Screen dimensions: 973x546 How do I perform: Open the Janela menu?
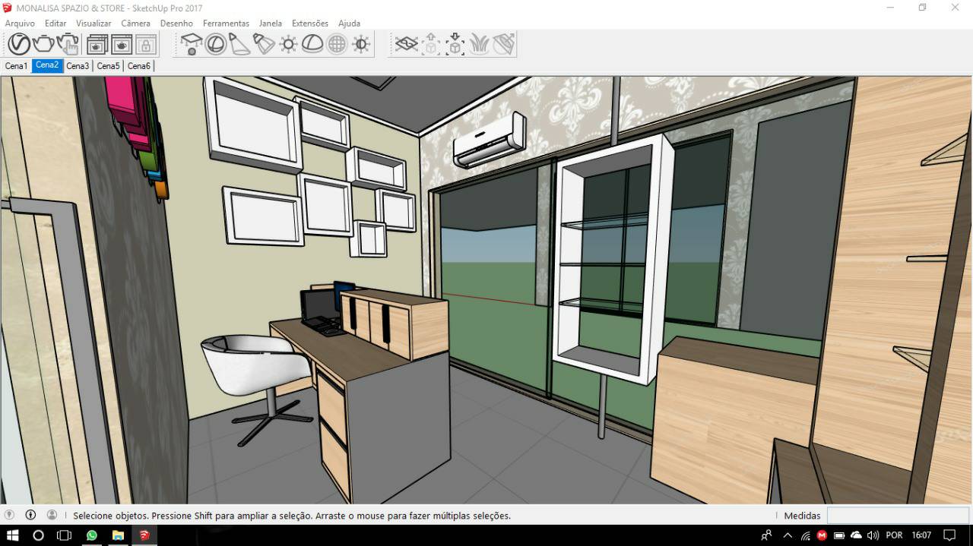(271, 24)
